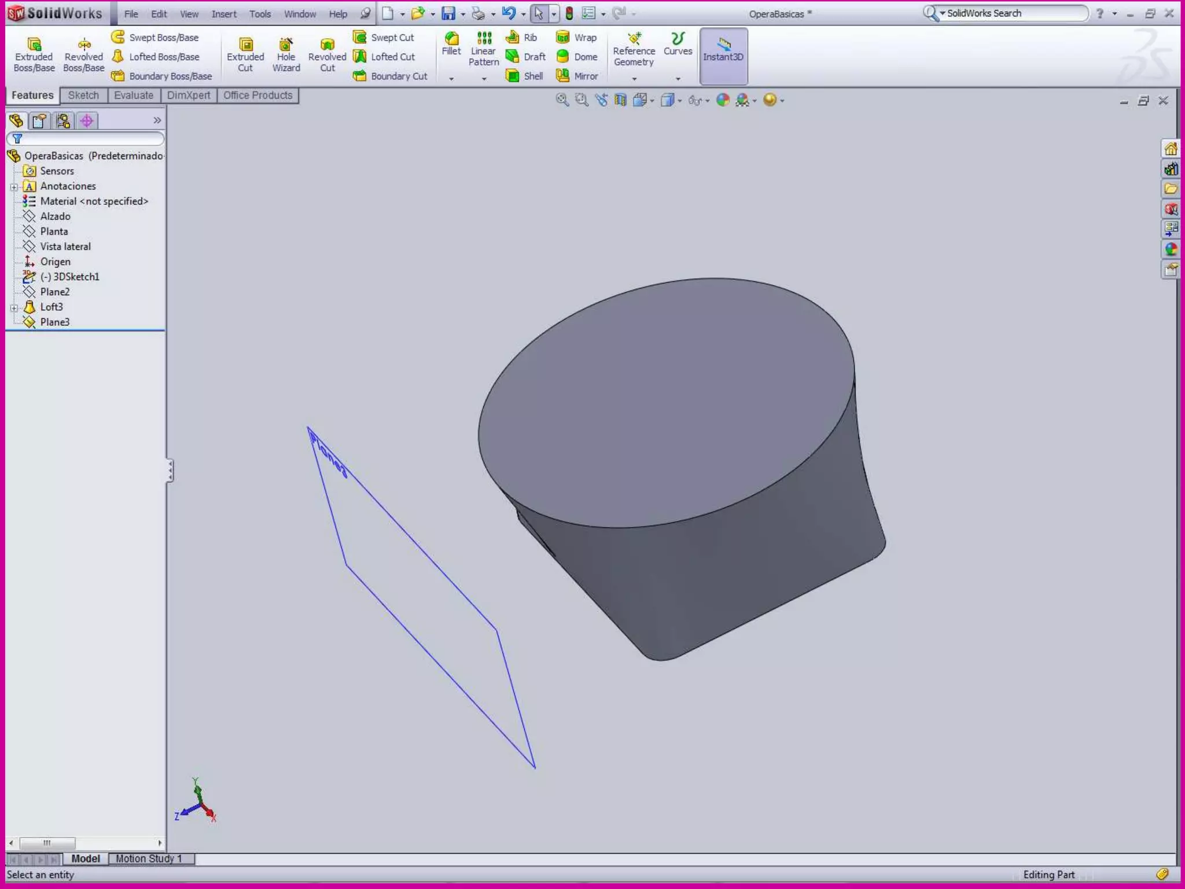Toggle the rebuild traffic light icon
The width and height of the screenshot is (1185, 889).
(x=569, y=13)
